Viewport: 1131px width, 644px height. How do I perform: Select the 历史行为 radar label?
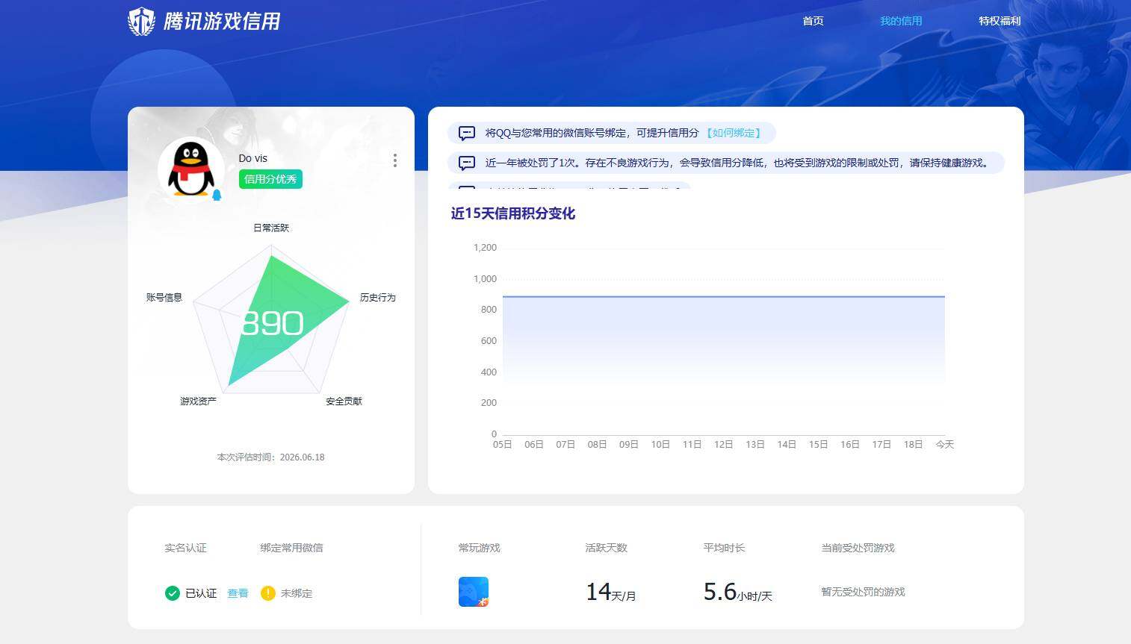[377, 297]
